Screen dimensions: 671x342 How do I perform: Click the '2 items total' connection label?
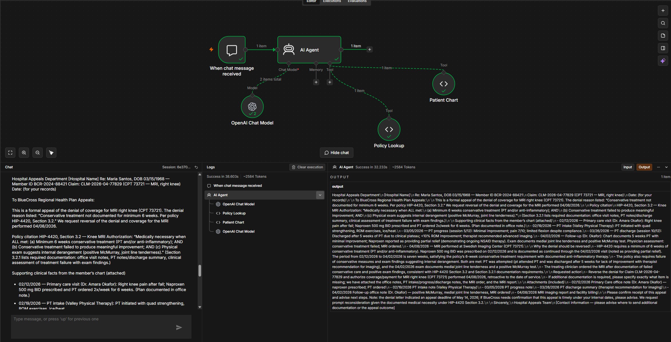270,79
